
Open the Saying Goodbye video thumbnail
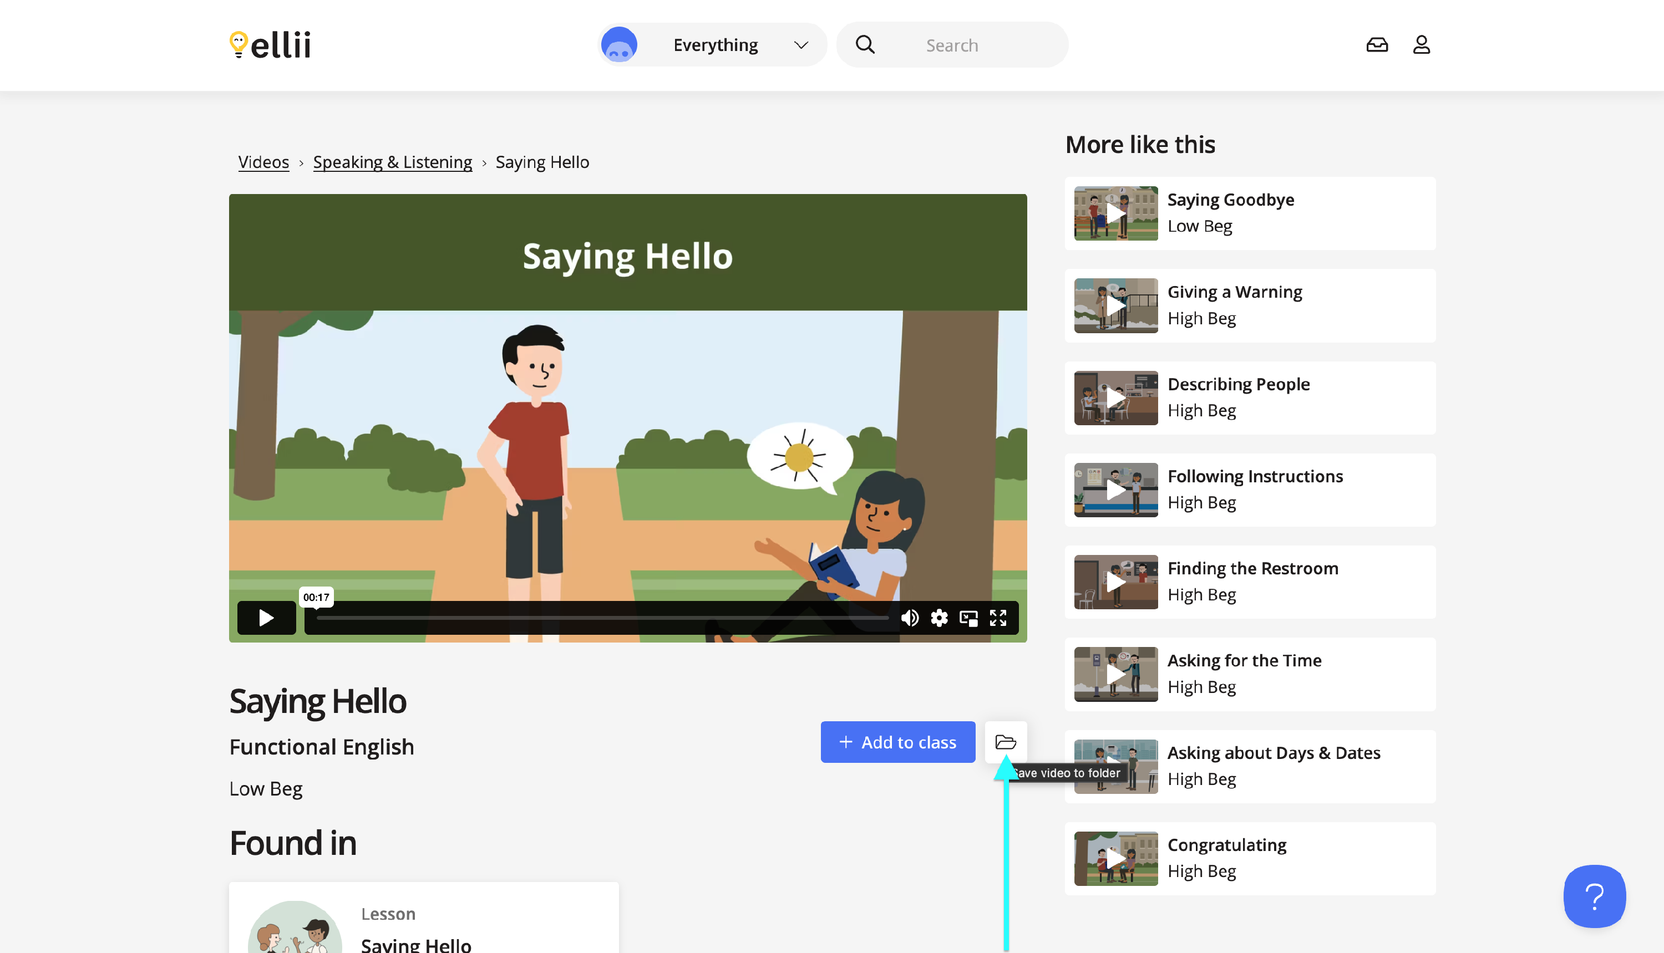(x=1115, y=213)
